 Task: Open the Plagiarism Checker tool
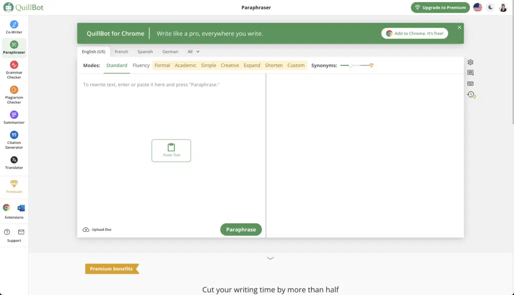tap(14, 95)
